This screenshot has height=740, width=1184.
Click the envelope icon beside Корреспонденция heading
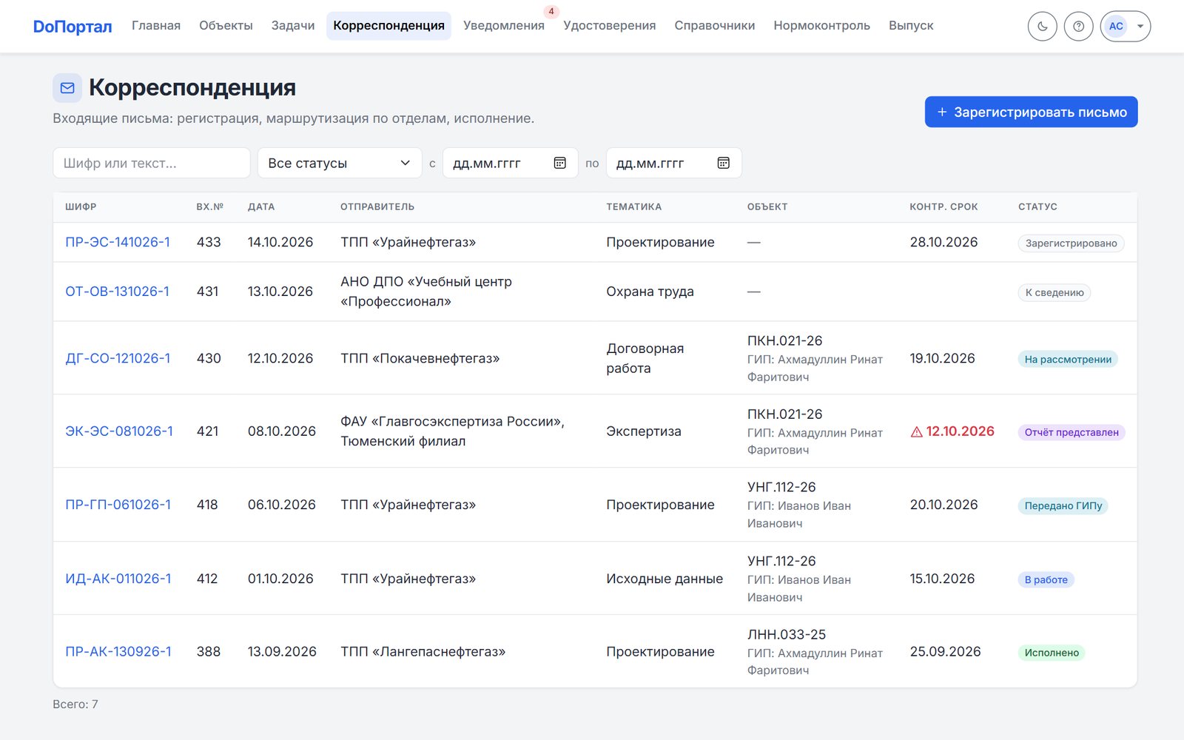67,88
